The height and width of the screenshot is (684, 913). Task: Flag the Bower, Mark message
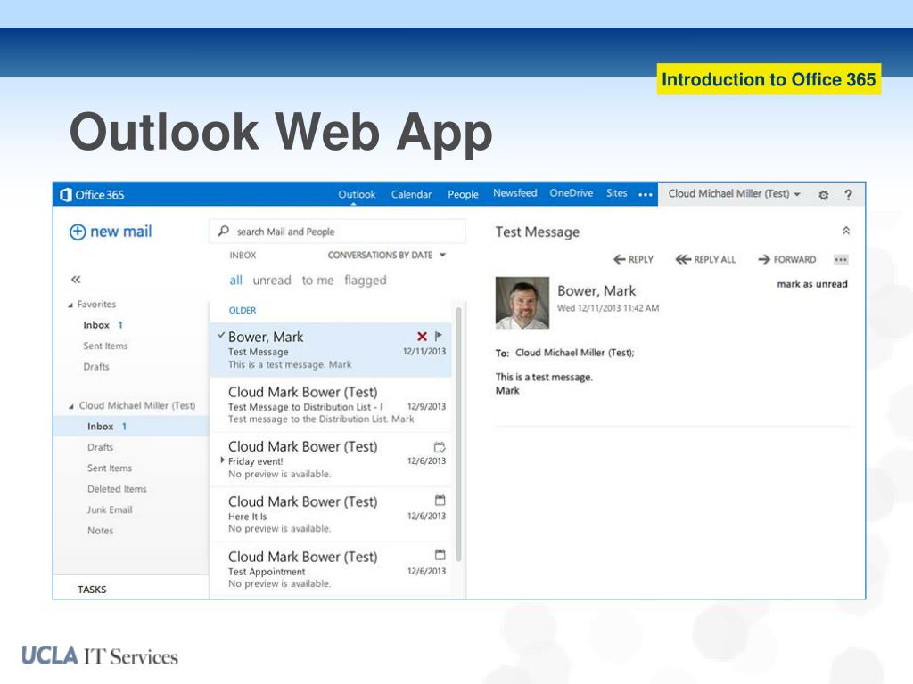click(x=439, y=336)
